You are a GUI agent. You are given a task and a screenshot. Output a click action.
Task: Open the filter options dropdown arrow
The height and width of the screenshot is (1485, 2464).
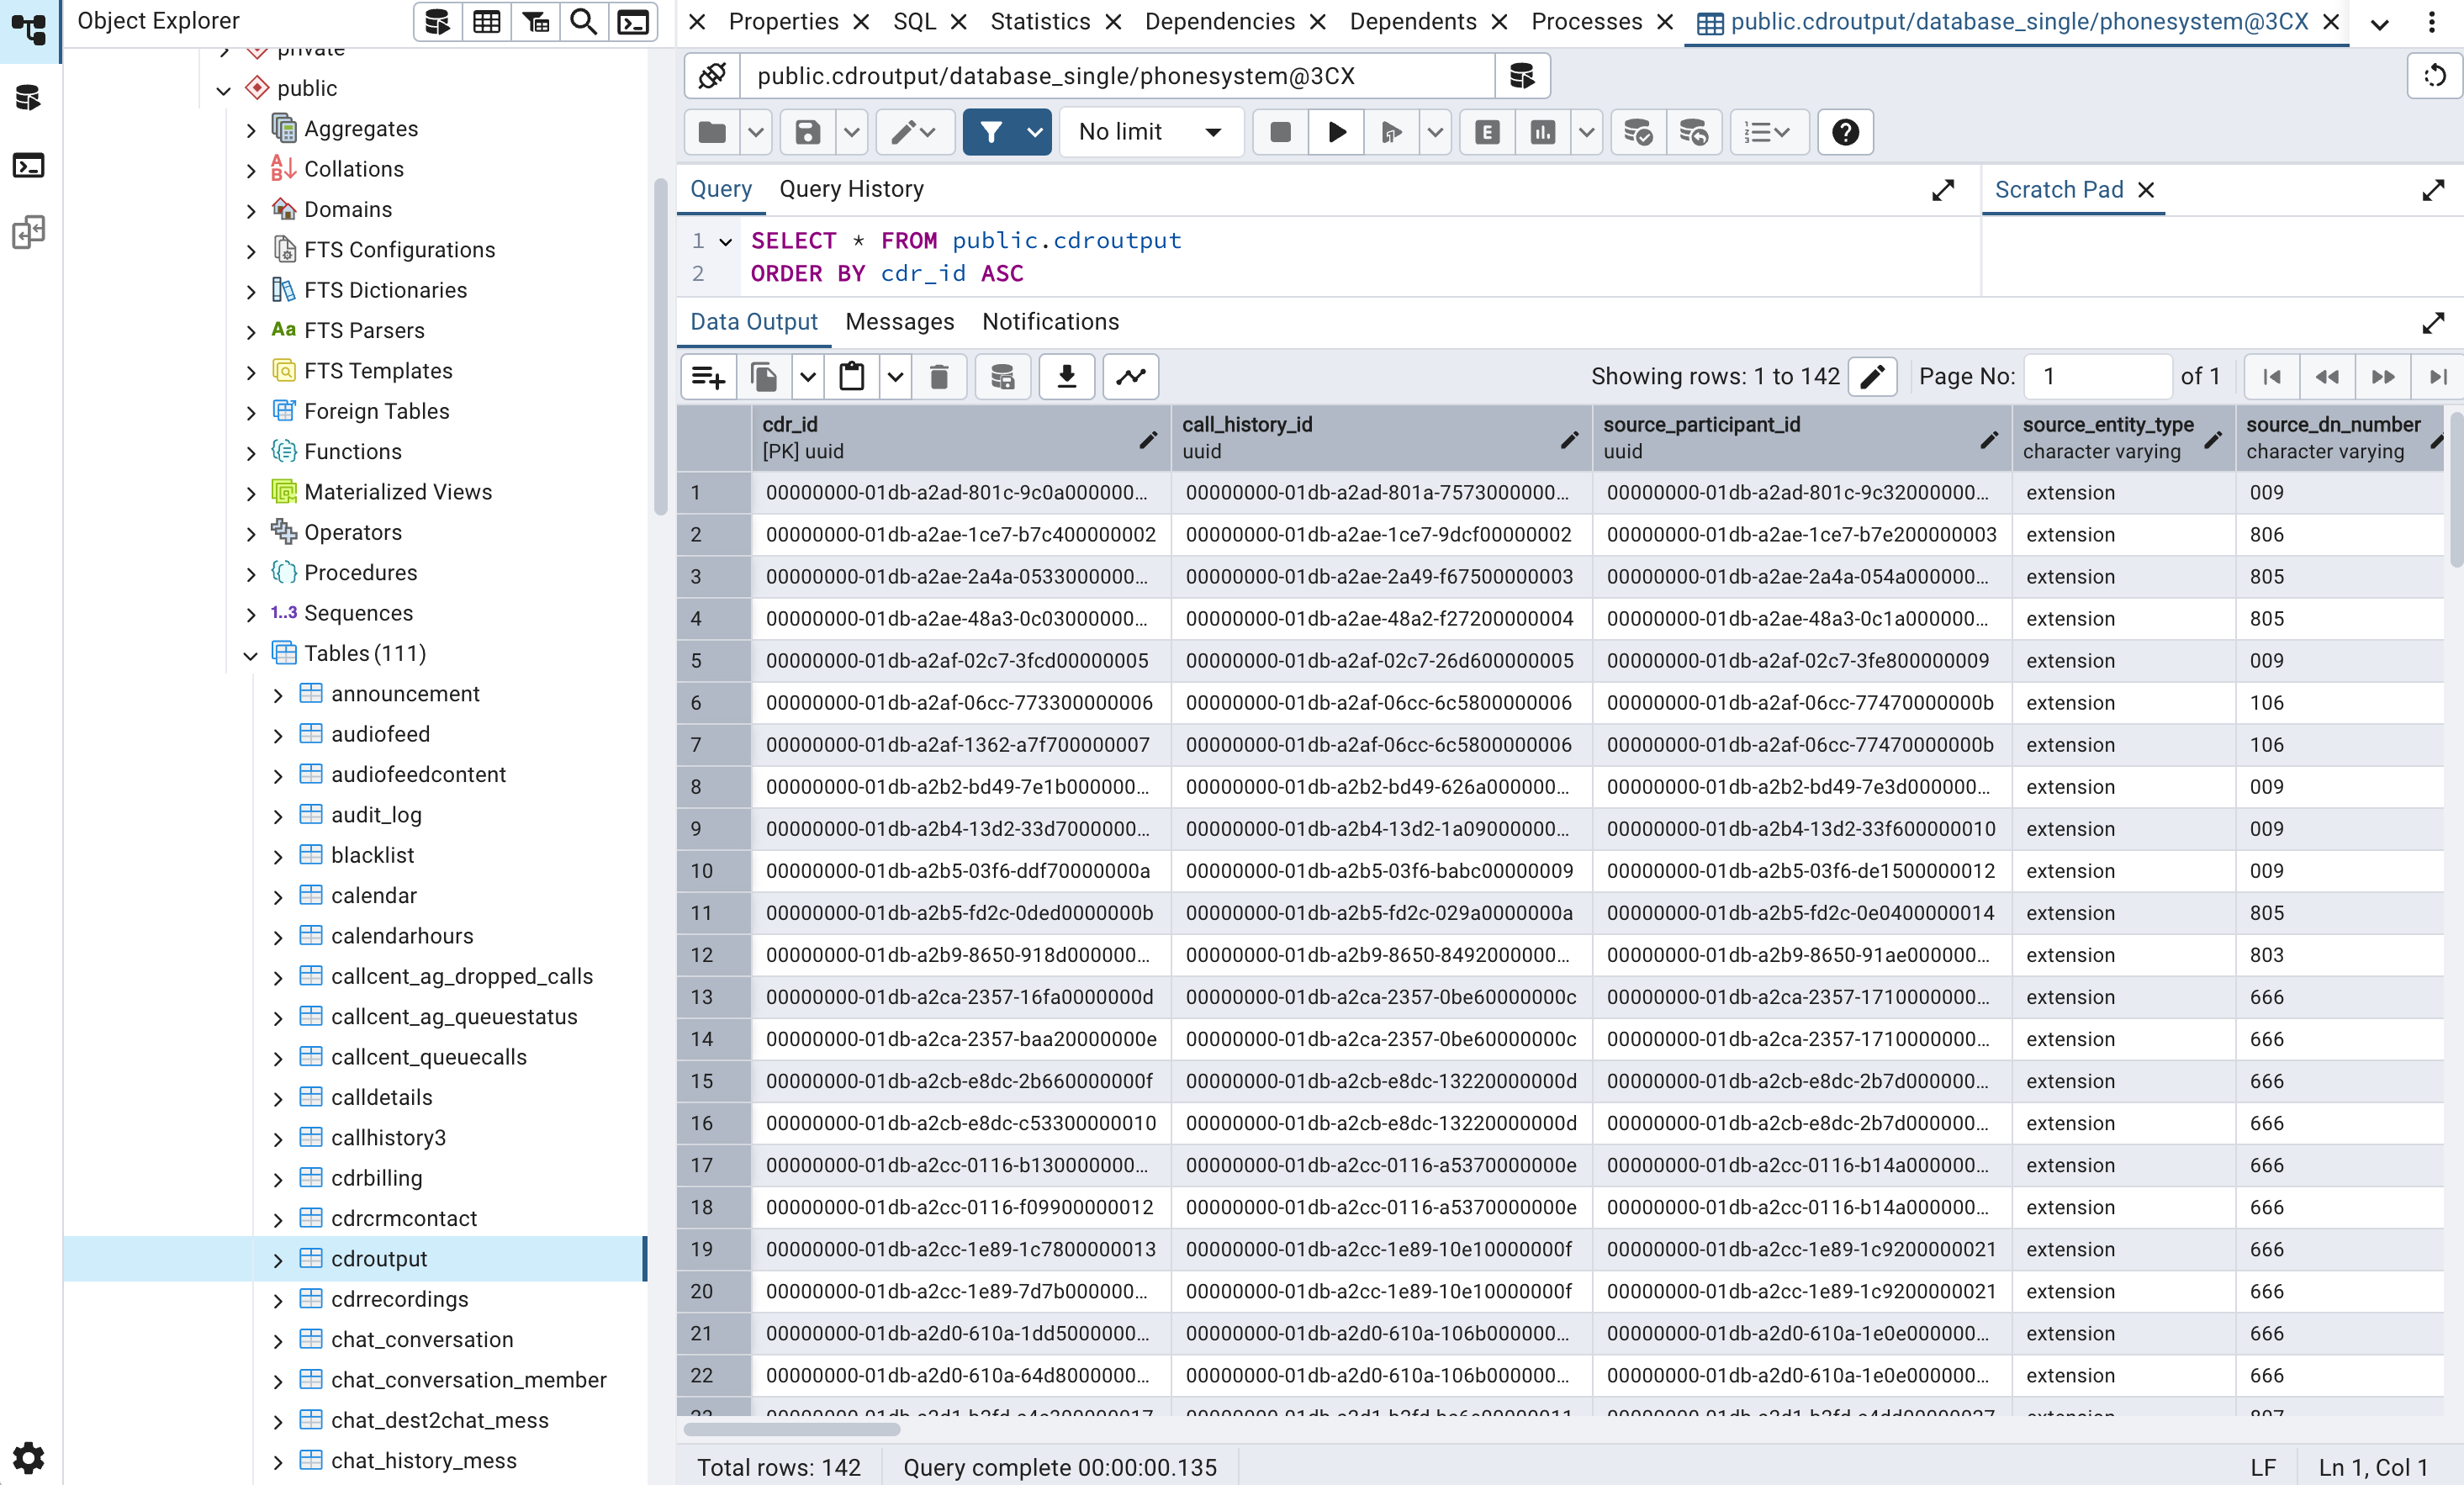1035,132
